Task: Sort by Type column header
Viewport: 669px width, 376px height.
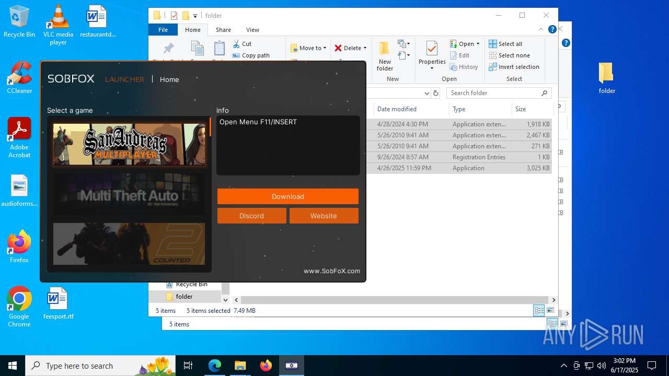Action: tap(480, 109)
